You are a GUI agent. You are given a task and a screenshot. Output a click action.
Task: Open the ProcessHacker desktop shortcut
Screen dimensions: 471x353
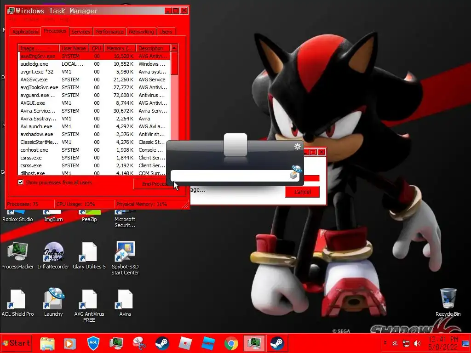pos(17,255)
